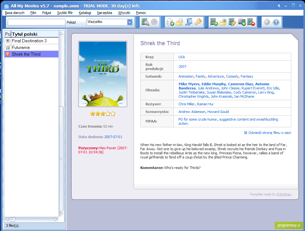Click the key password-protection icon
Screen dimensions: 305x231
click(x=198, y=22)
